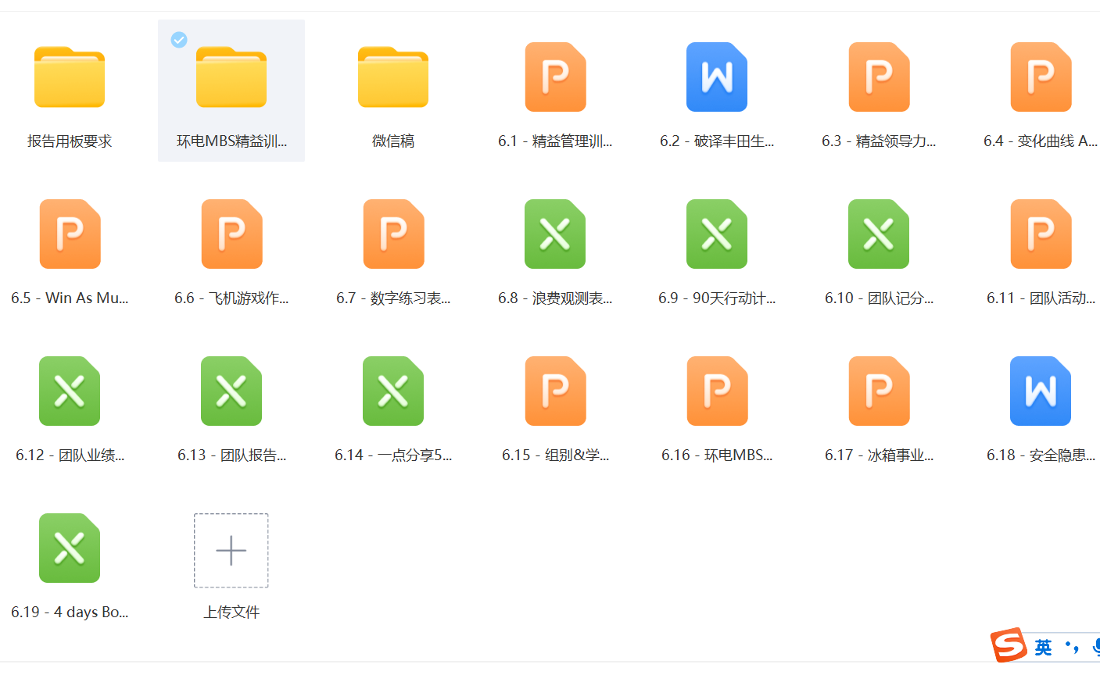Open the 报告用板要求 folder
Viewport: 1100px width, 675px height.
pyautogui.click(x=70, y=77)
